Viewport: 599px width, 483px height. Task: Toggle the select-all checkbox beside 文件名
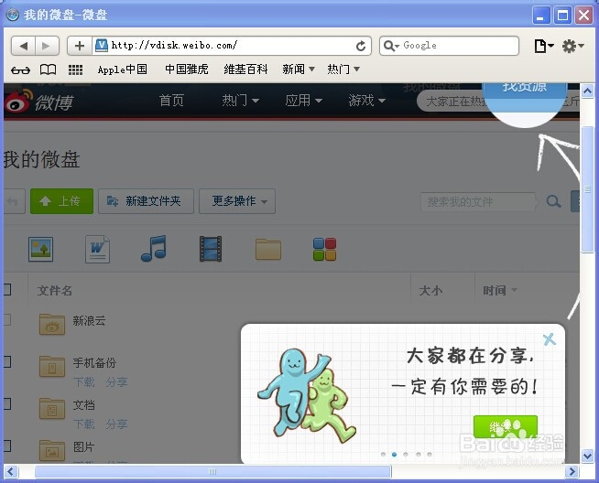(7, 290)
